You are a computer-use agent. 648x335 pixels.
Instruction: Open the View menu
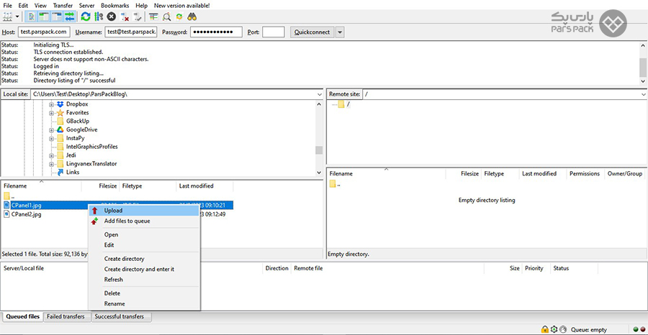tap(40, 6)
